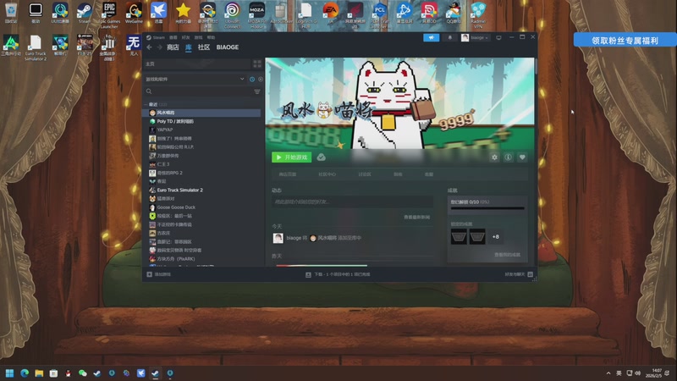This screenshot has width=677, height=381.
Task: Open friends and chat button
Action: [519, 274]
